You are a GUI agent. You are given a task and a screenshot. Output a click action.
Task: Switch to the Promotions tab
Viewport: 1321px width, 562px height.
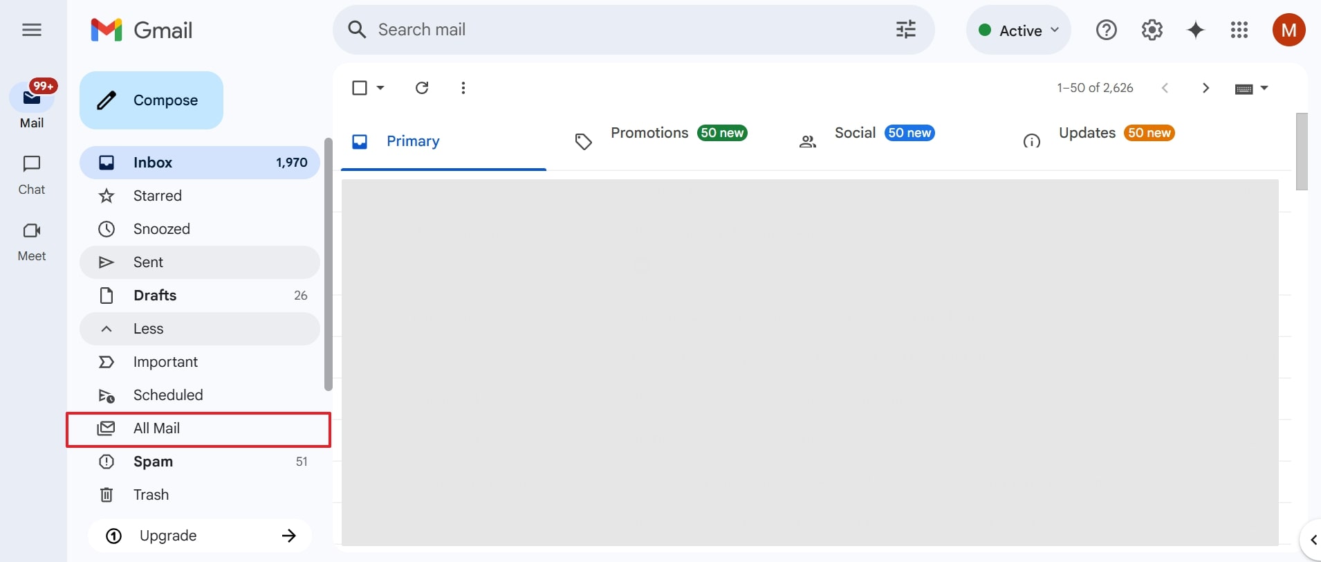(x=649, y=134)
